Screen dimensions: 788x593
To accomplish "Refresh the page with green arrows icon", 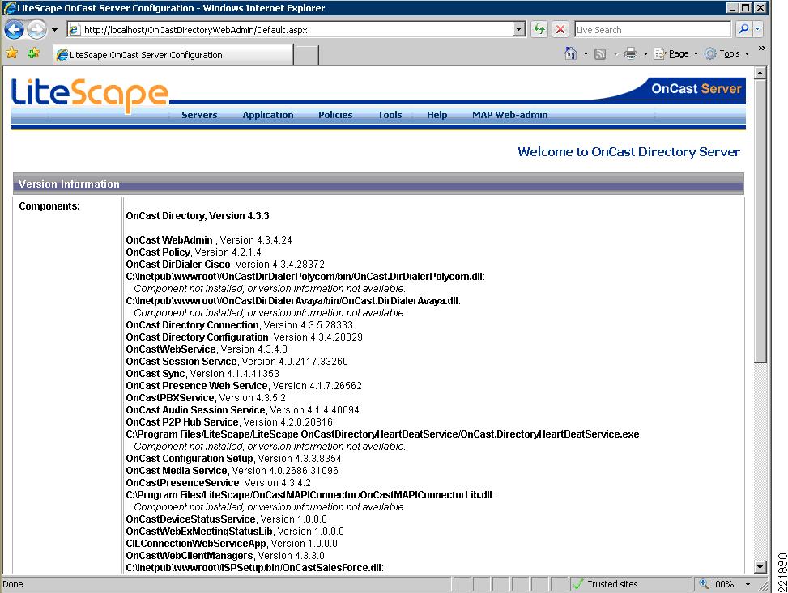I will tap(539, 30).
